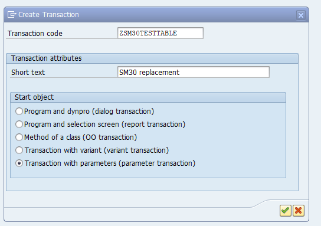Click the Transaction code field label

pyautogui.click(x=35, y=34)
